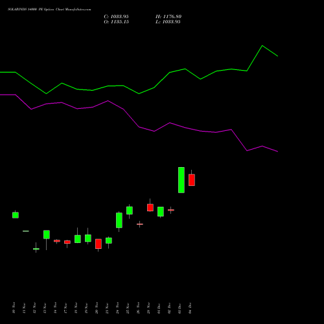
Task: Click the green candle for 24 Nov
Action: [x=119, y=220]
